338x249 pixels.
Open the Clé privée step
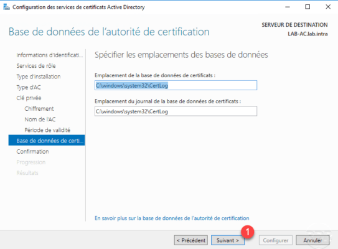(x=29, y=98)
